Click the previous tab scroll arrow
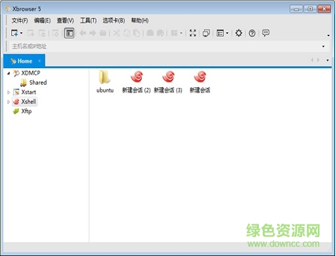The width and height of the screenshot is (335, 256). 312,60
